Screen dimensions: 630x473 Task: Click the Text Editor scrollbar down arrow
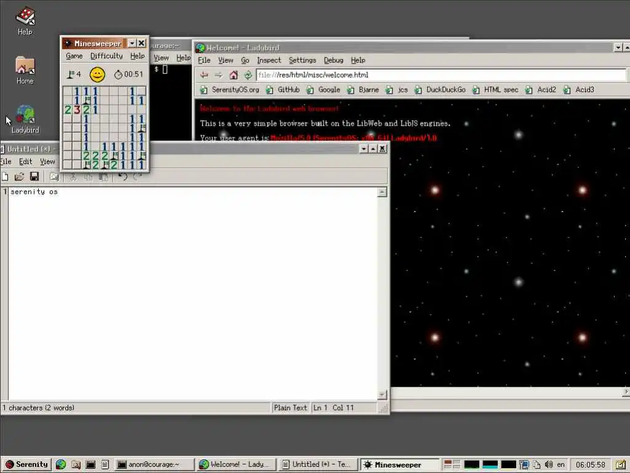pyautogui.click(x=382, y=395)
